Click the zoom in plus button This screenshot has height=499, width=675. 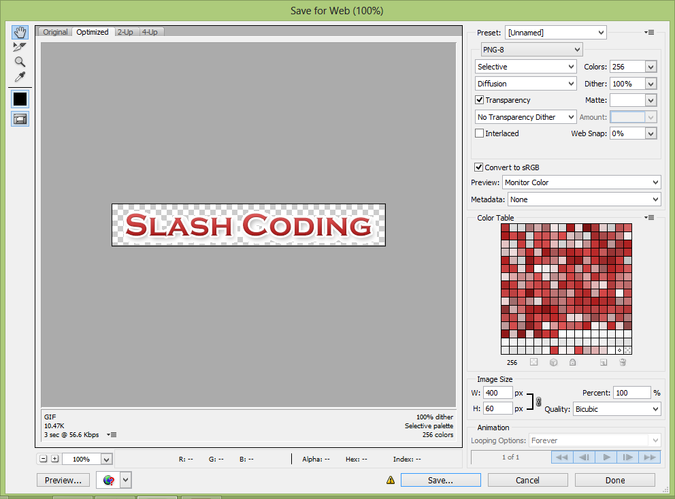point(54,459)
